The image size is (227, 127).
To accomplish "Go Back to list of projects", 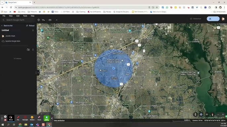I will coord(7,26).
